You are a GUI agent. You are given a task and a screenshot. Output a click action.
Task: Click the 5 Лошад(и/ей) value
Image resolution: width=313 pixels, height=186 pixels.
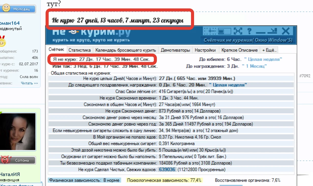pyautogui.click(x=192, y=150)
